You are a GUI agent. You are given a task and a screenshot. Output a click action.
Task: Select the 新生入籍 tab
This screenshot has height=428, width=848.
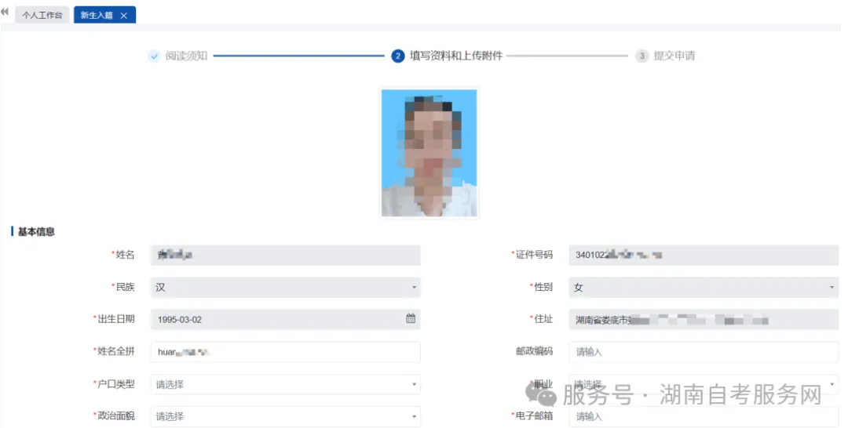(x=97, y=16)
